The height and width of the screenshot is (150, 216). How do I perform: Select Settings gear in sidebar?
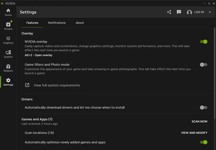click(8, 82)
